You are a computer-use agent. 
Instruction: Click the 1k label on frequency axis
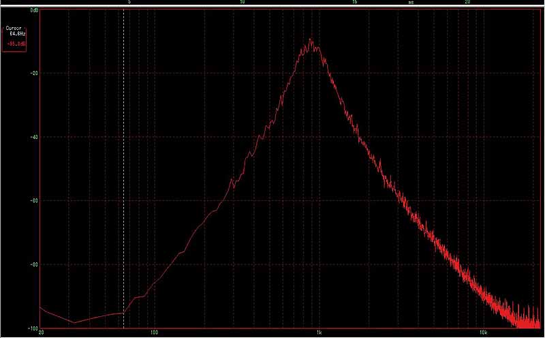pos(319,333)
